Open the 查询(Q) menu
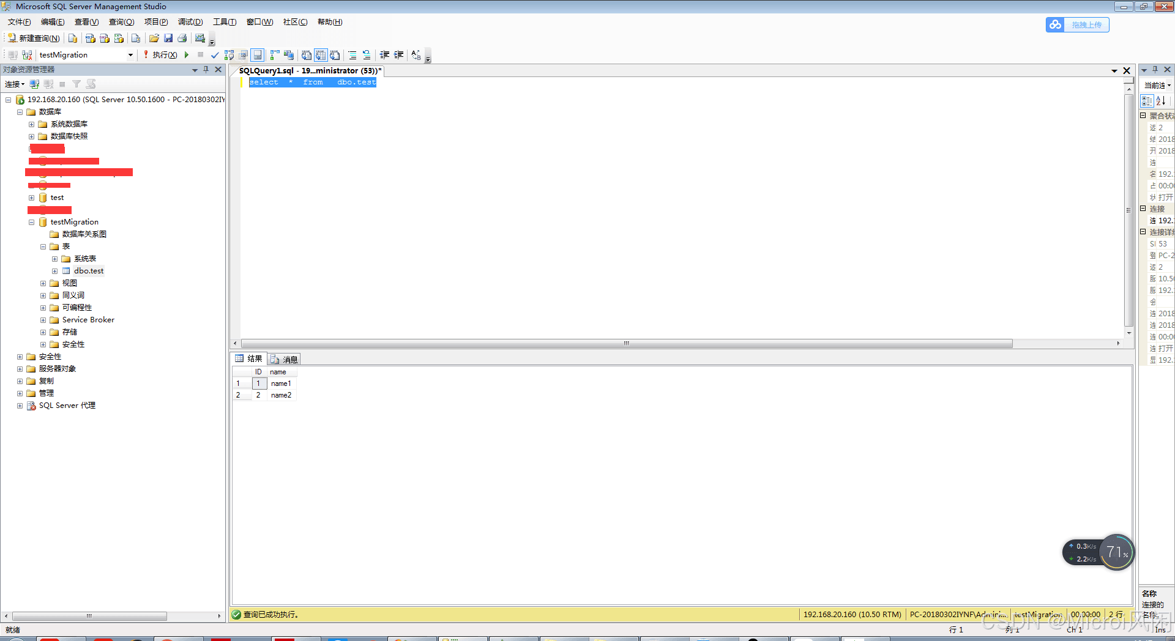 pyautogui.click(x=121, y=22)
